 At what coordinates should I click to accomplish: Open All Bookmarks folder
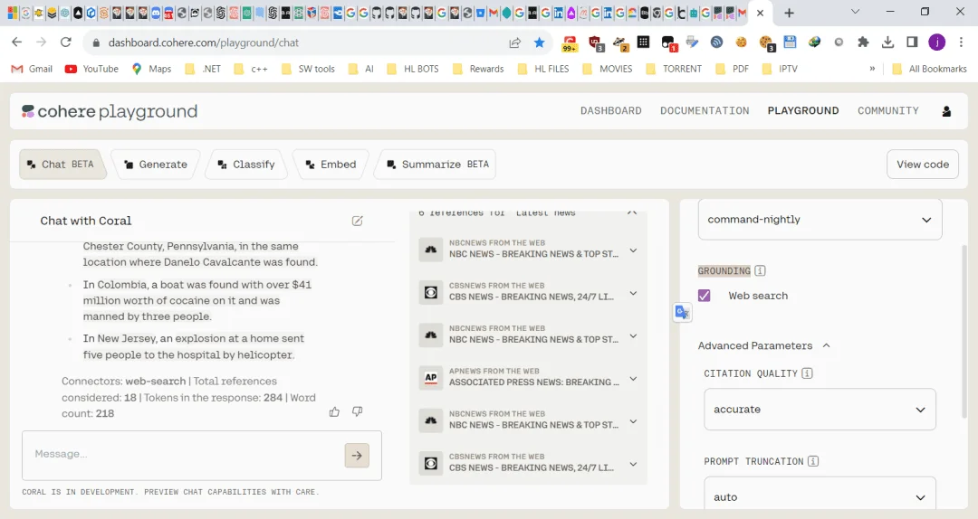(x=929, y=69)
